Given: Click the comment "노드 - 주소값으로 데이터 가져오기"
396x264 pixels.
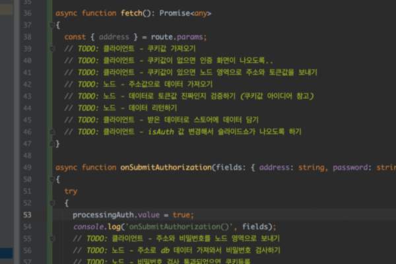Looking at the screenshot, I should coord(158,84).
